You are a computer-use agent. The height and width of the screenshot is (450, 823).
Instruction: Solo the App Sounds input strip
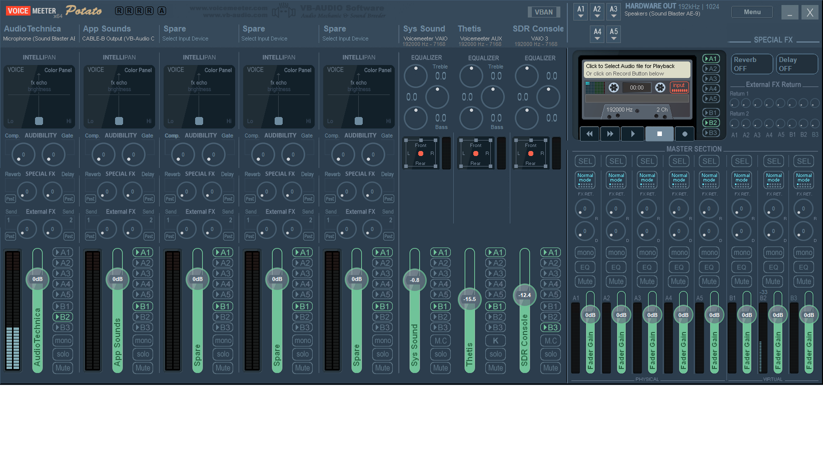(143, 354)
